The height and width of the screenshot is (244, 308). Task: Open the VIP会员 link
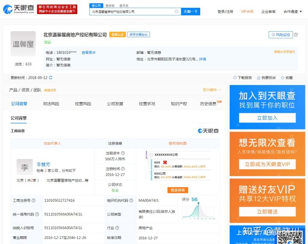click(x=247, y=12)
